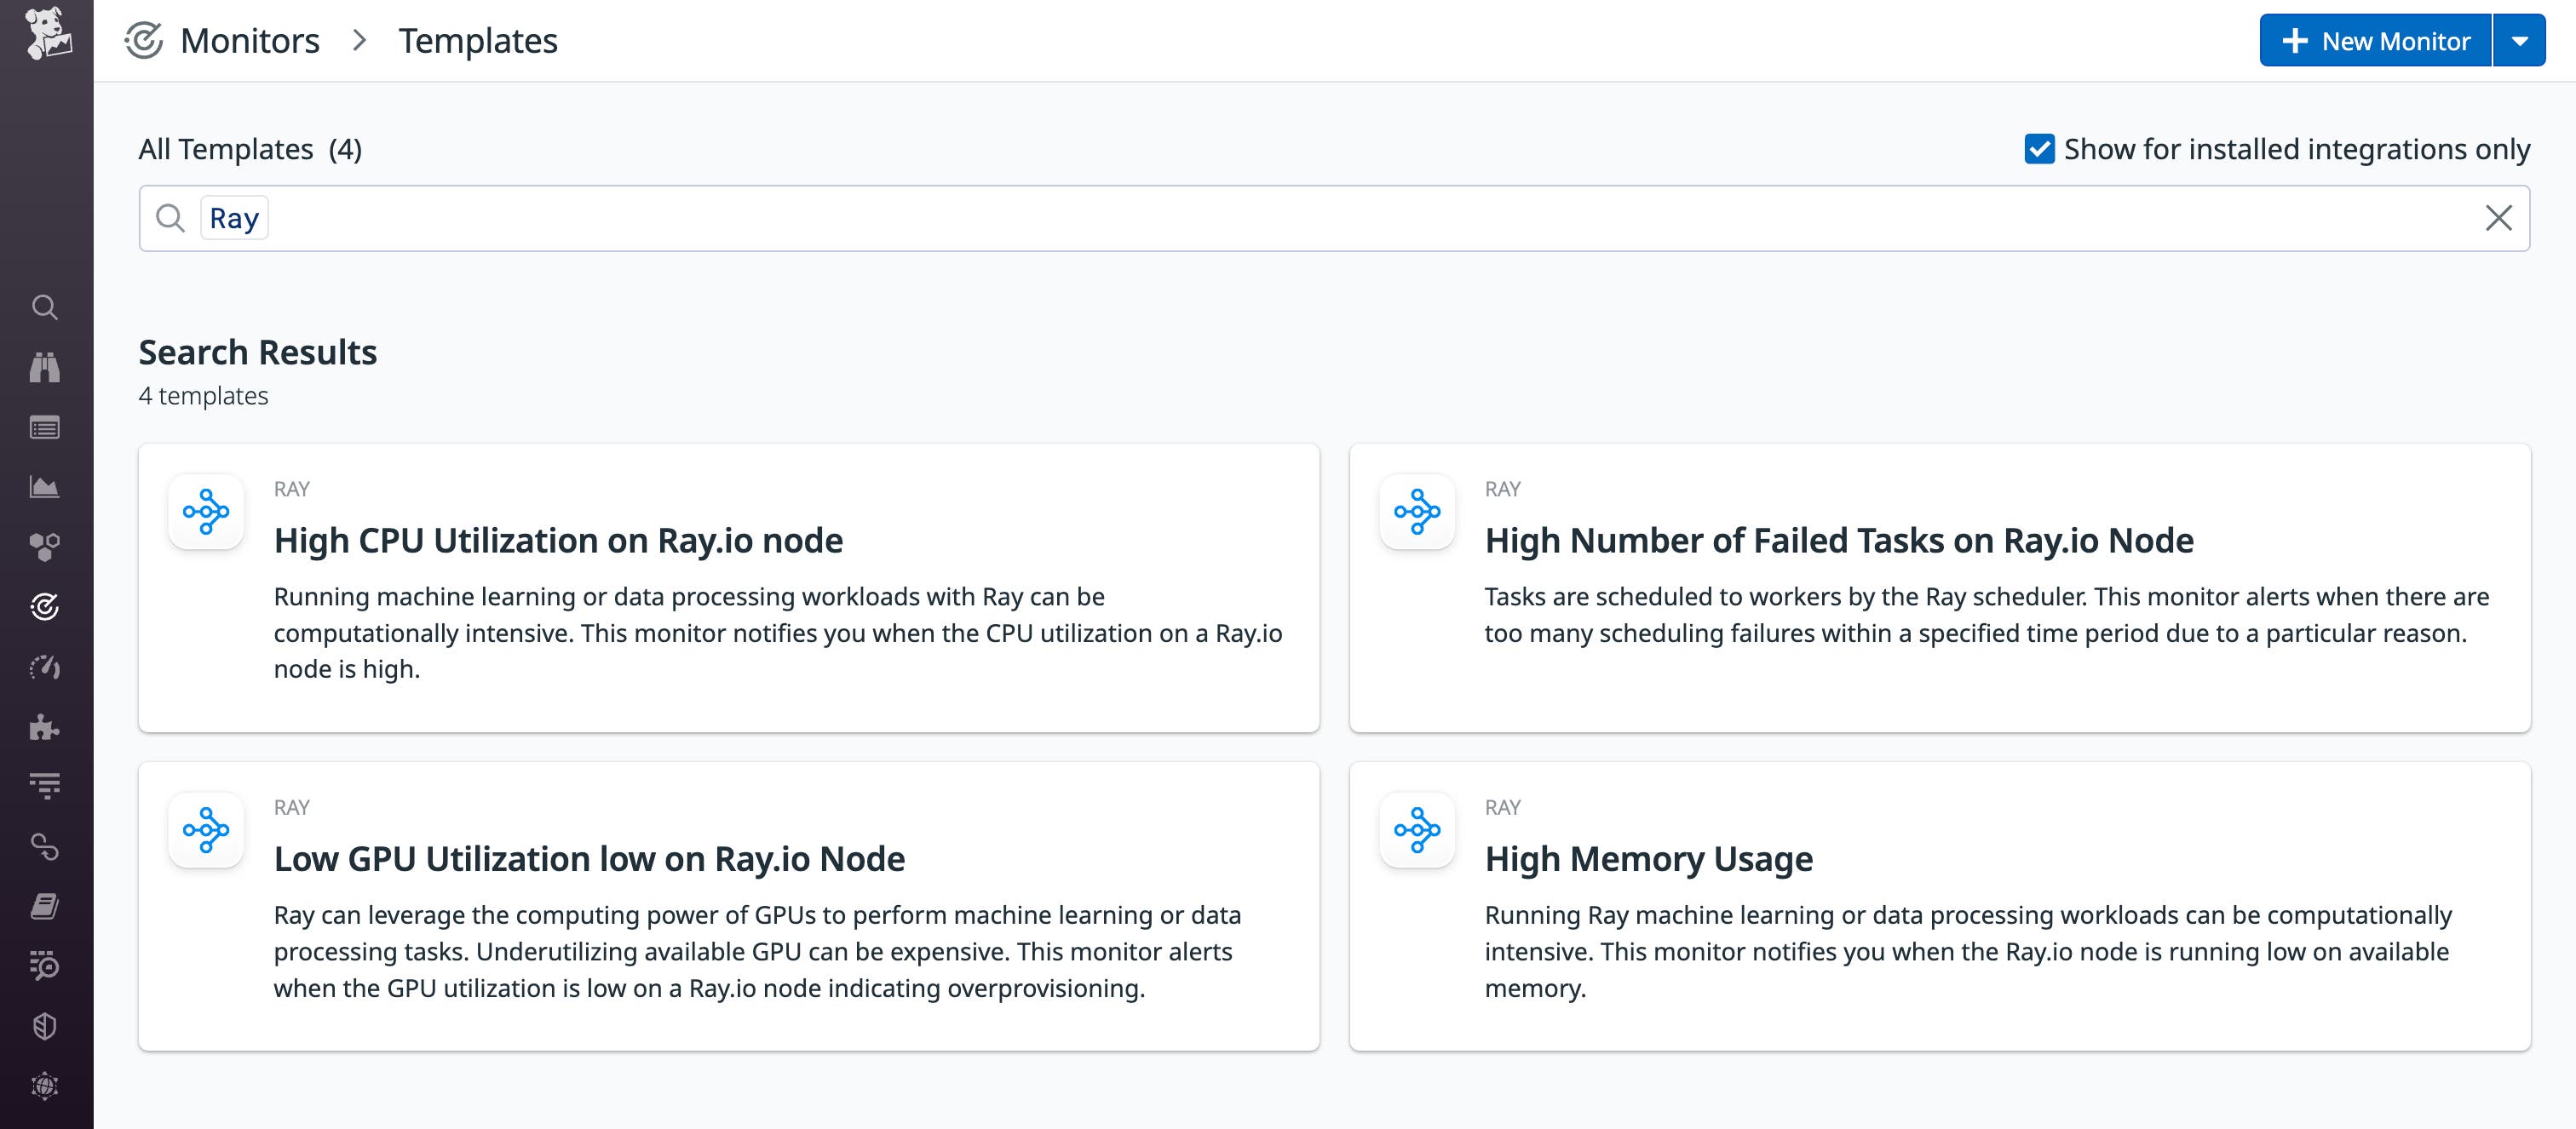
Task: Navigate to Monitors breadcrumb link
Action: click(x=249, y=40)
